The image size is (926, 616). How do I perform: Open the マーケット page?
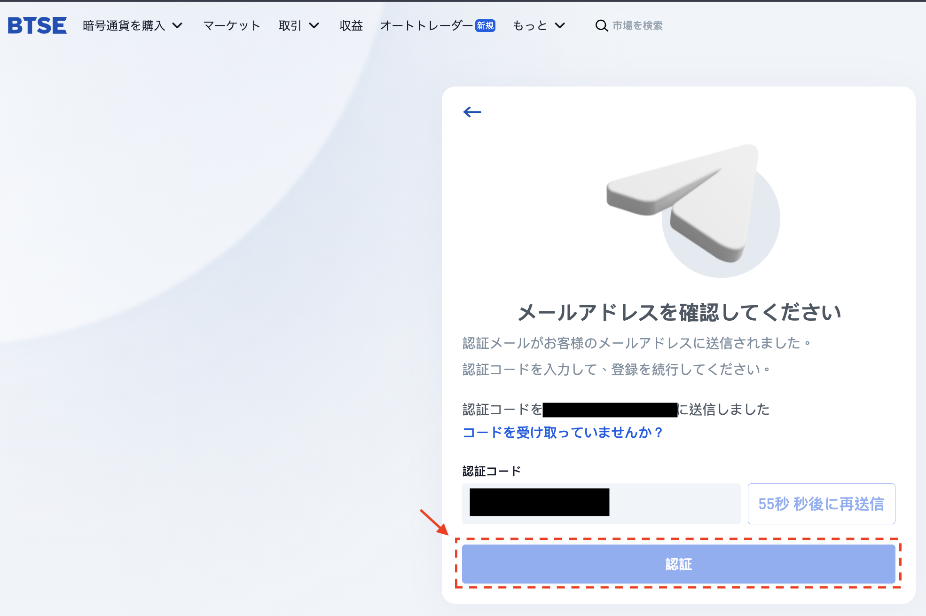point(231,25)
